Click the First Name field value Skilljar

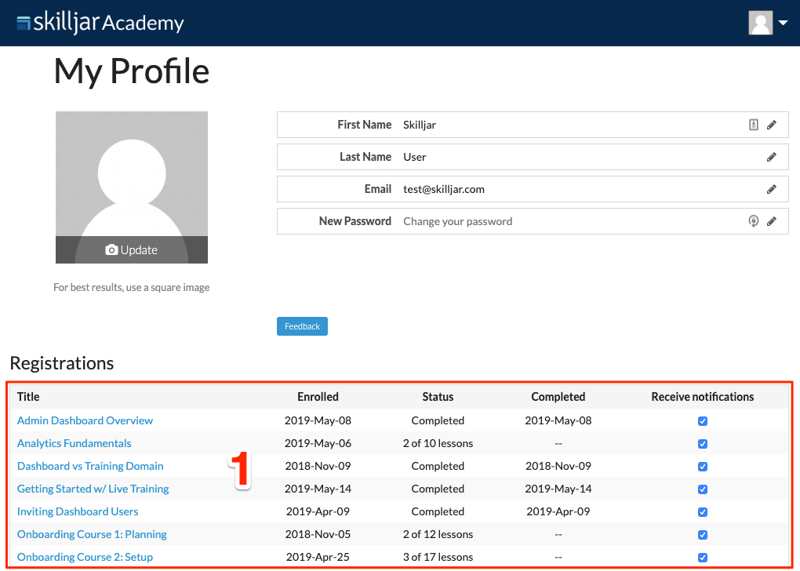(x=420, y=125)
